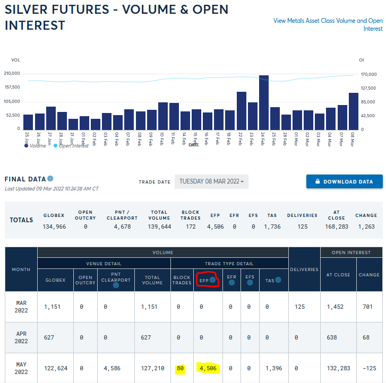
Task: Select the MAY 2022 row label
Action: point(21,368)
